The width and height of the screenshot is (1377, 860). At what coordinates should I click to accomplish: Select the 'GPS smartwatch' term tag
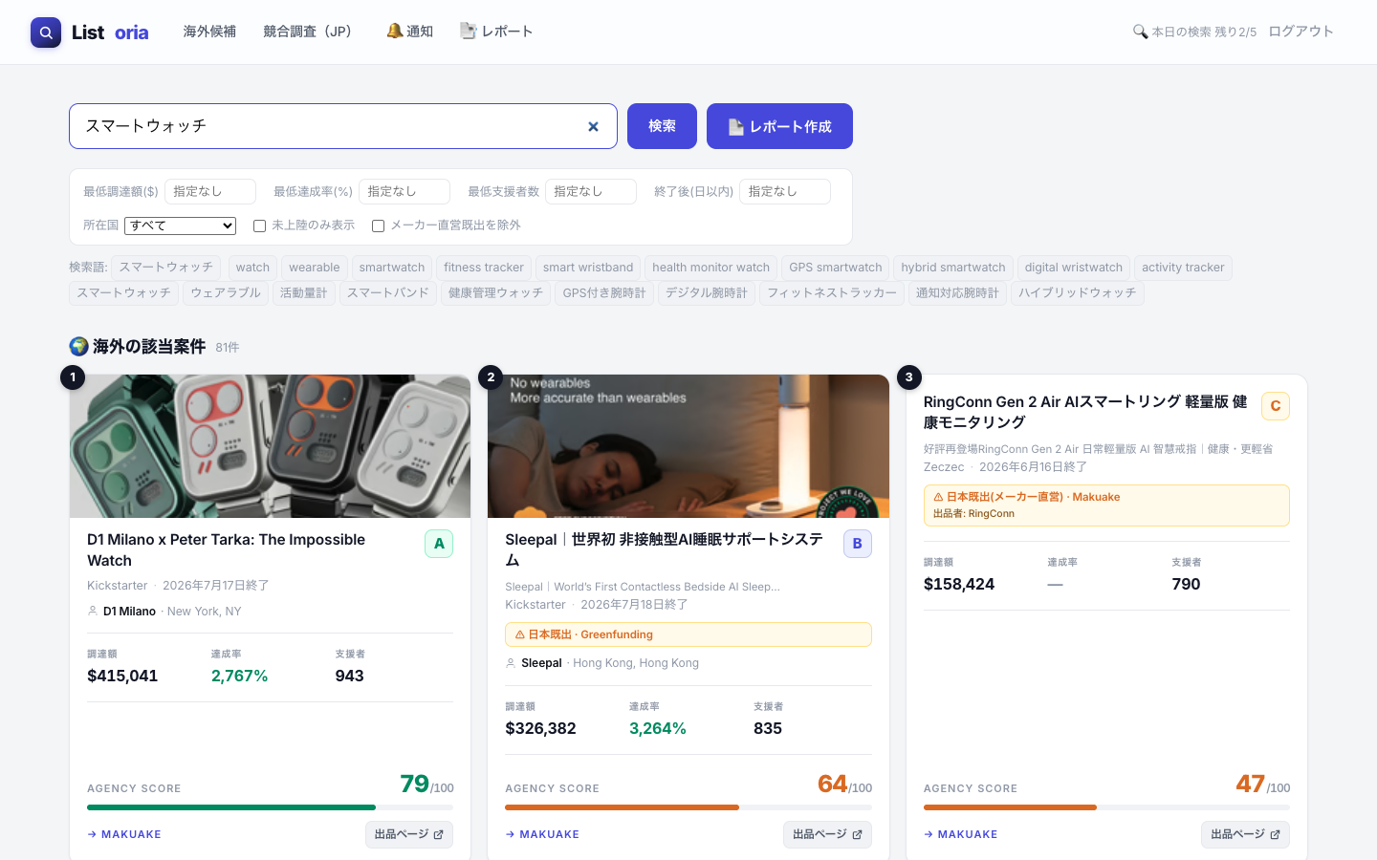coord(836,268)
